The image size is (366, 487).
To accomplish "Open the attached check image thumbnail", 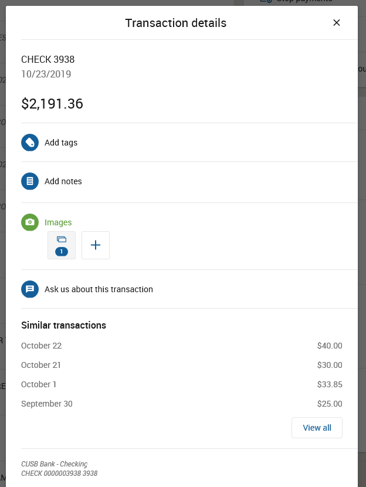I will tap(62, 245).
